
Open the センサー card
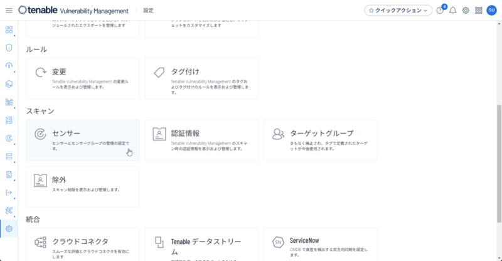[83, 141]
